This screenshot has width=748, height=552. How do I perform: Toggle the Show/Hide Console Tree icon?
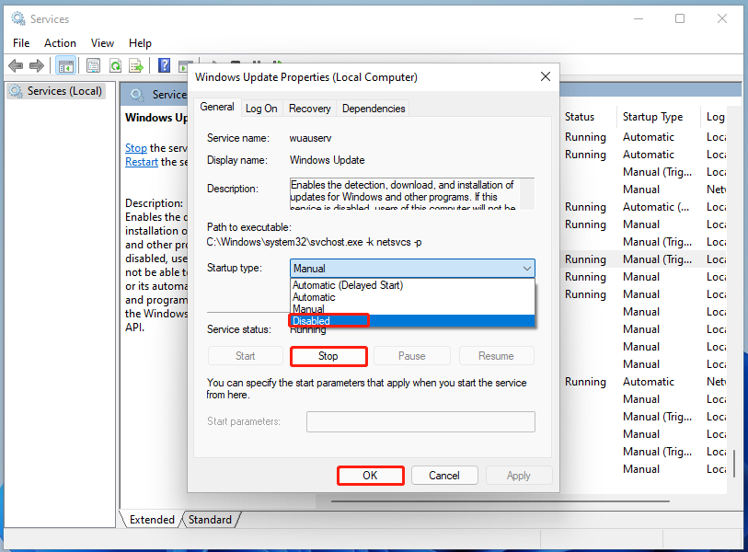click(65, 65)
